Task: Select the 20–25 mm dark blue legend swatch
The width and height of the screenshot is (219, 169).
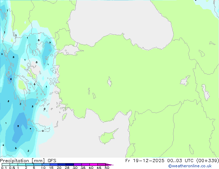Action: [x=61, y=165]
